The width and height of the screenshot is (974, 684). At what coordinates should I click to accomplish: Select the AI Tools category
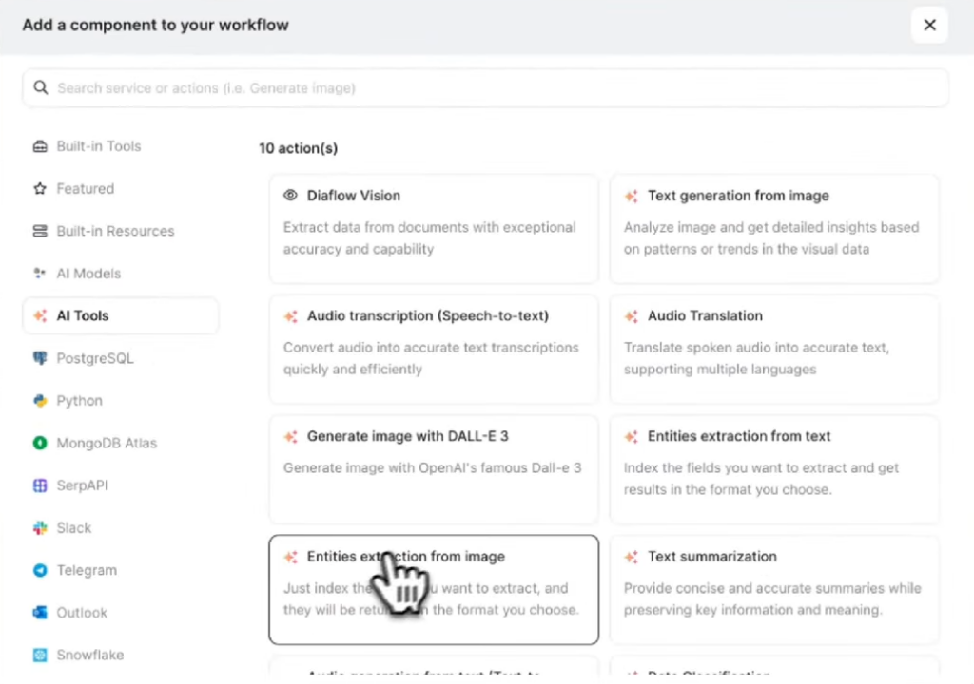120,316
